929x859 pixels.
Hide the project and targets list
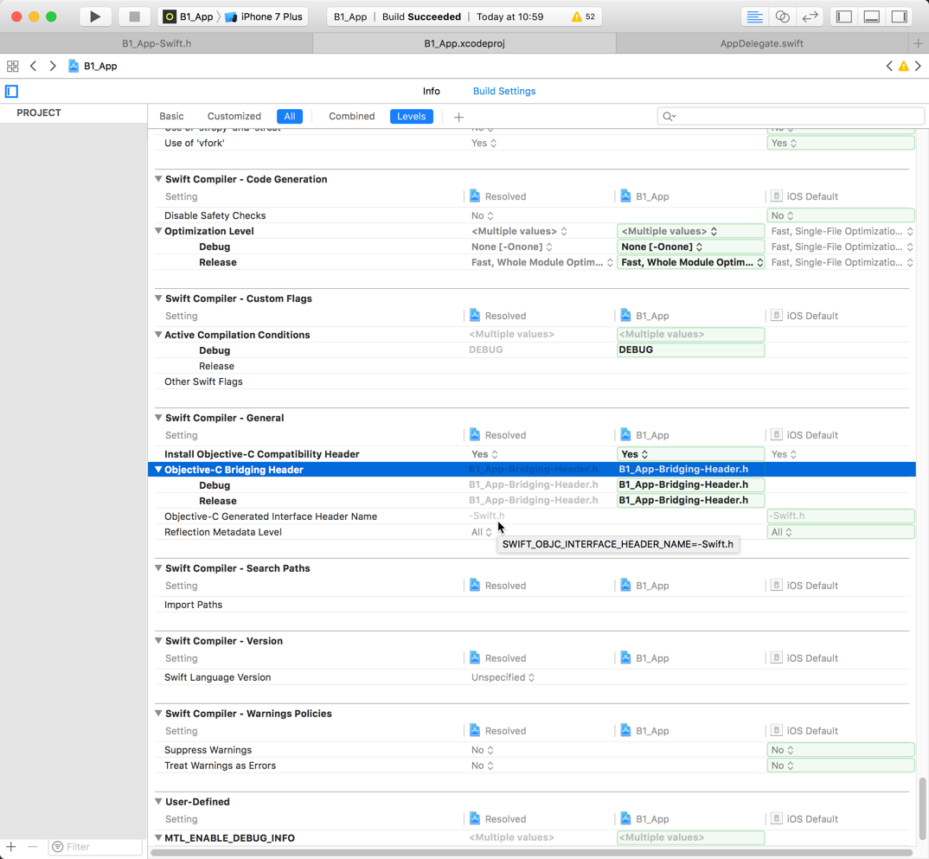point(12,91)
